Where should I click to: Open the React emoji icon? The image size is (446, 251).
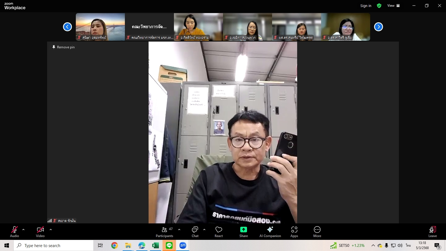[219, 230]
